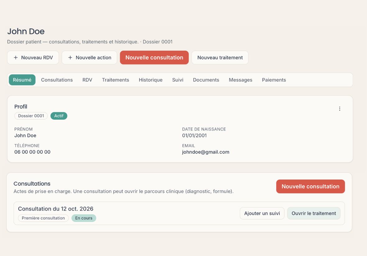This screenshot has width=367, height=256.
Task: Click the Nouvelle action button
Action: [x=89, y=57]
